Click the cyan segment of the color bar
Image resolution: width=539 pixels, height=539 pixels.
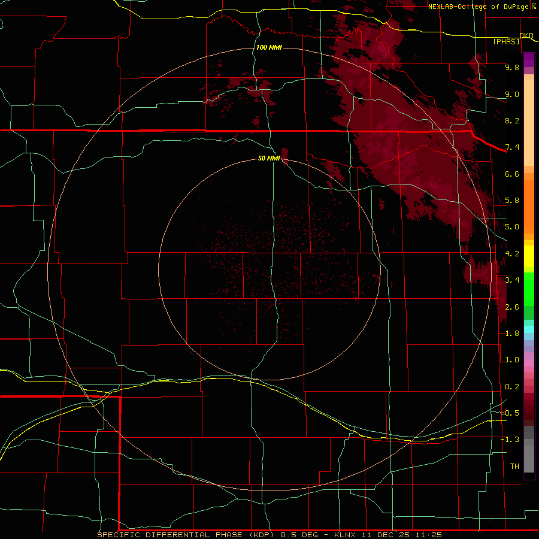[529, 329]
